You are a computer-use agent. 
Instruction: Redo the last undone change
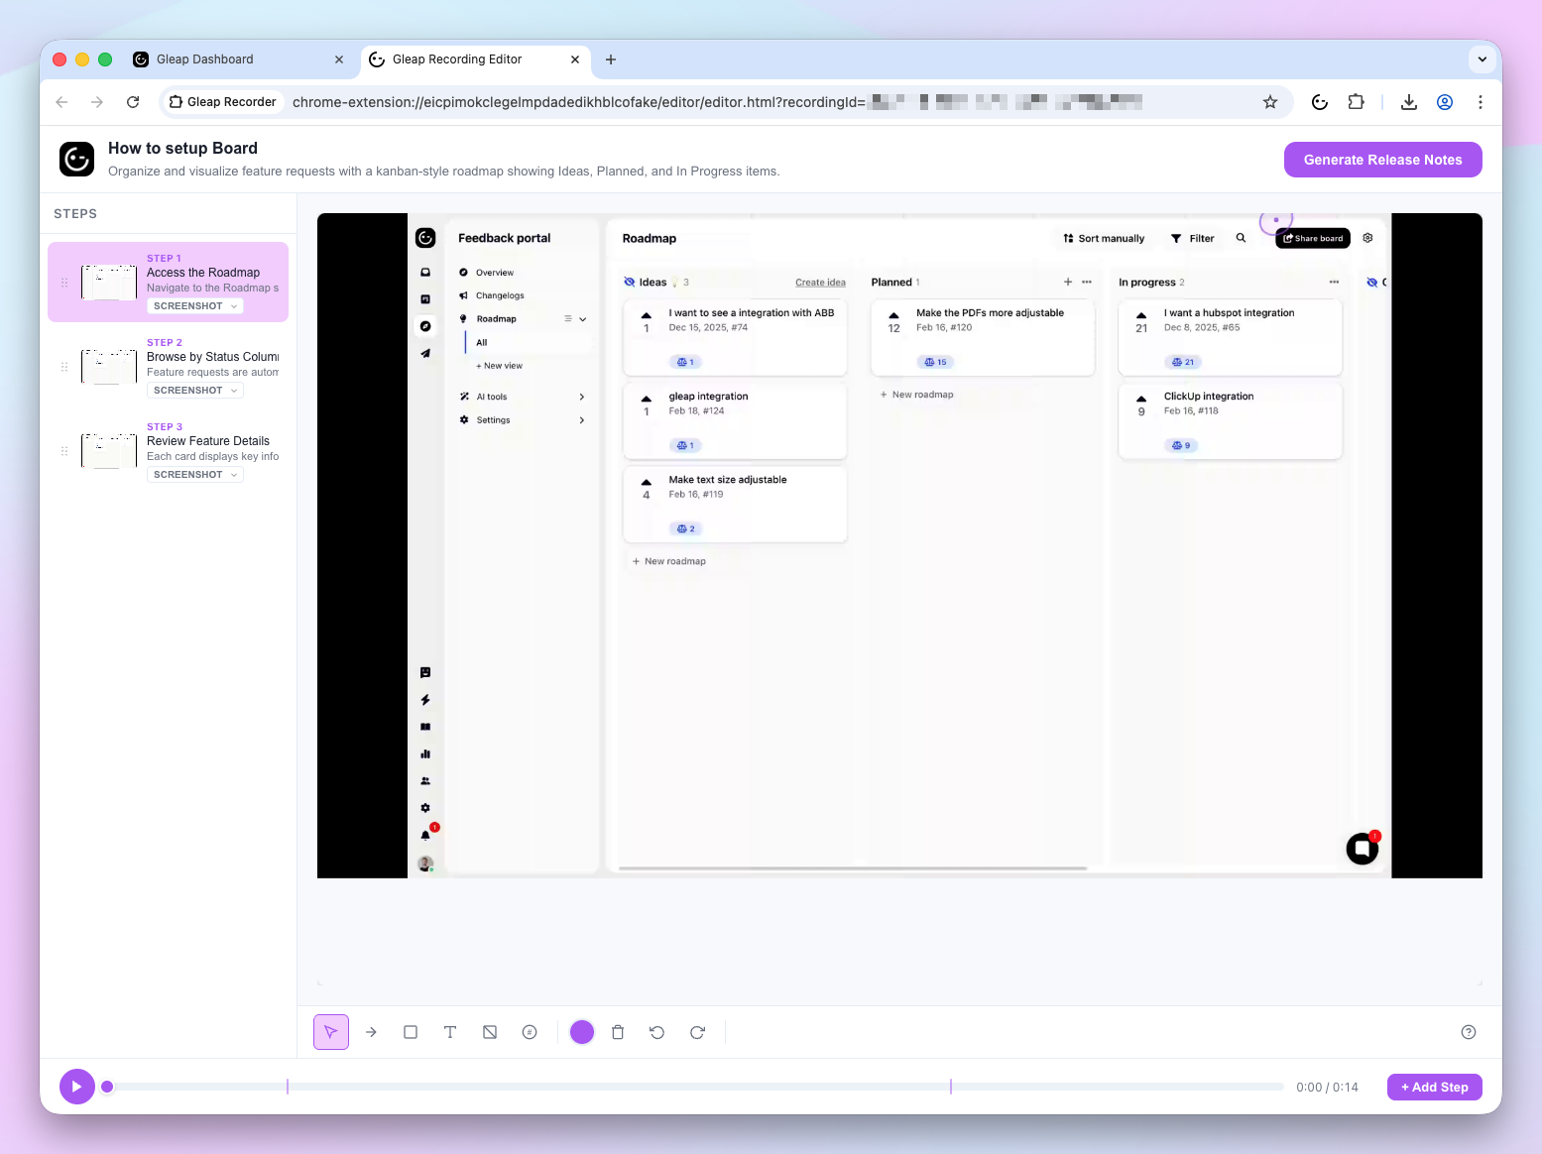click(697, 1032)
